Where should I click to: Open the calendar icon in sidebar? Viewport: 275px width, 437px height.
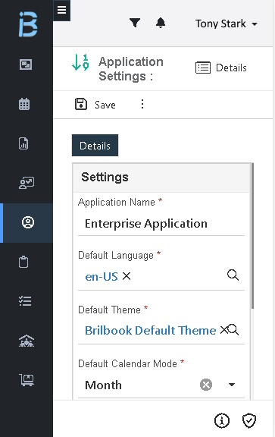(24, 104)
